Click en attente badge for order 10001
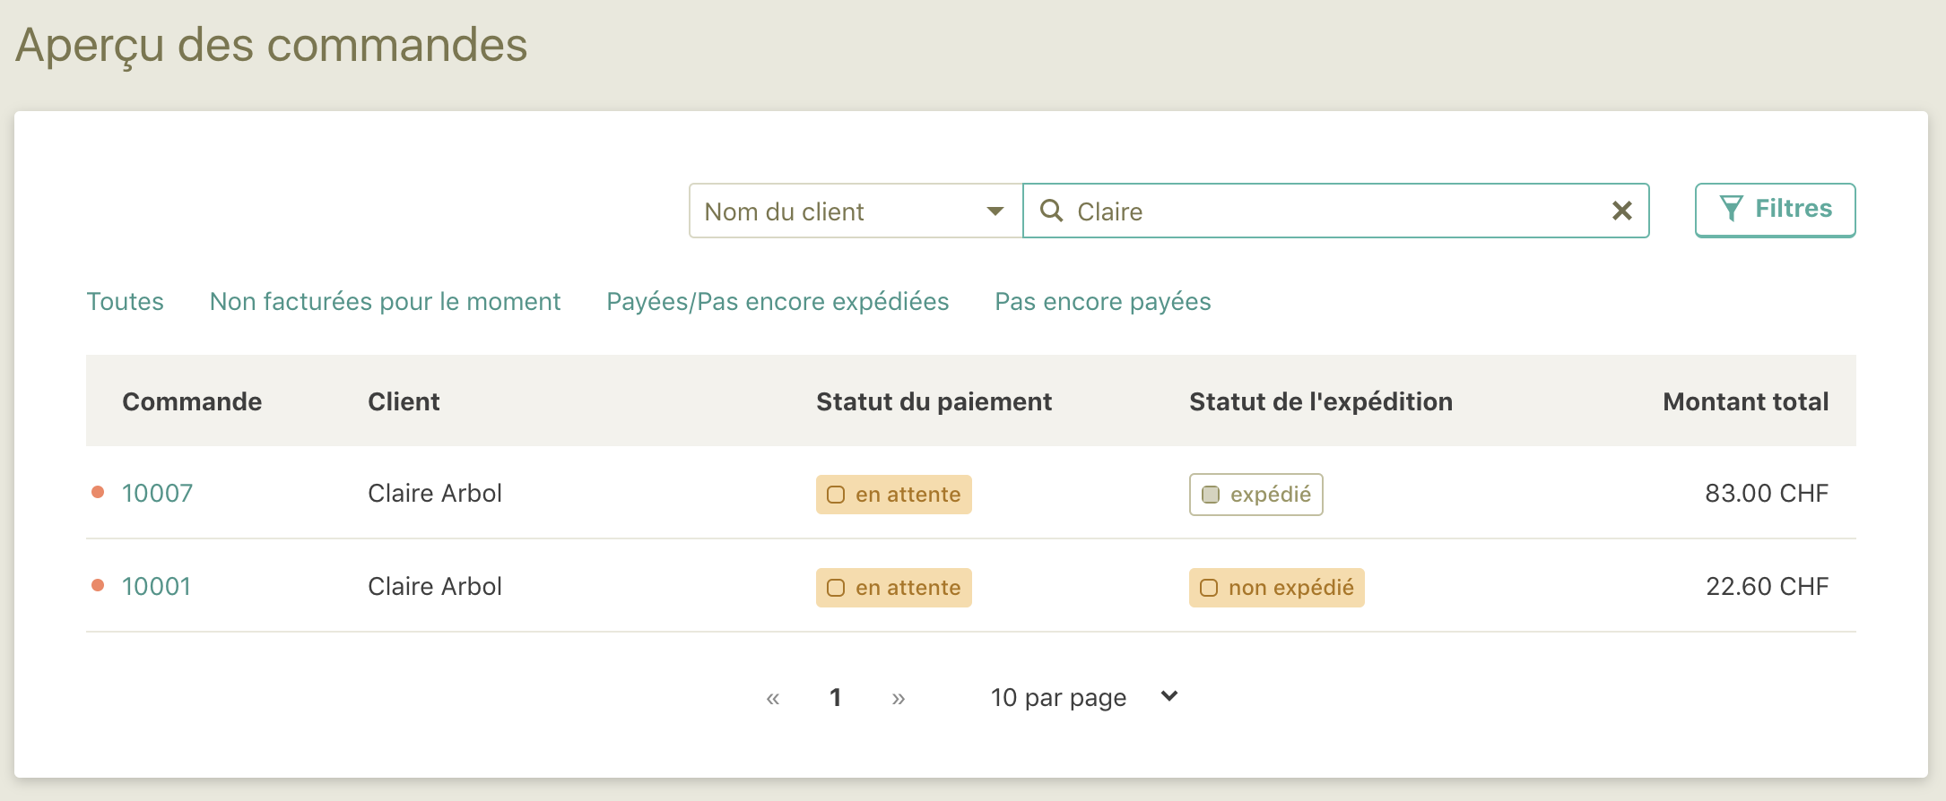The image size is (1946, 801). coord(893,588)
